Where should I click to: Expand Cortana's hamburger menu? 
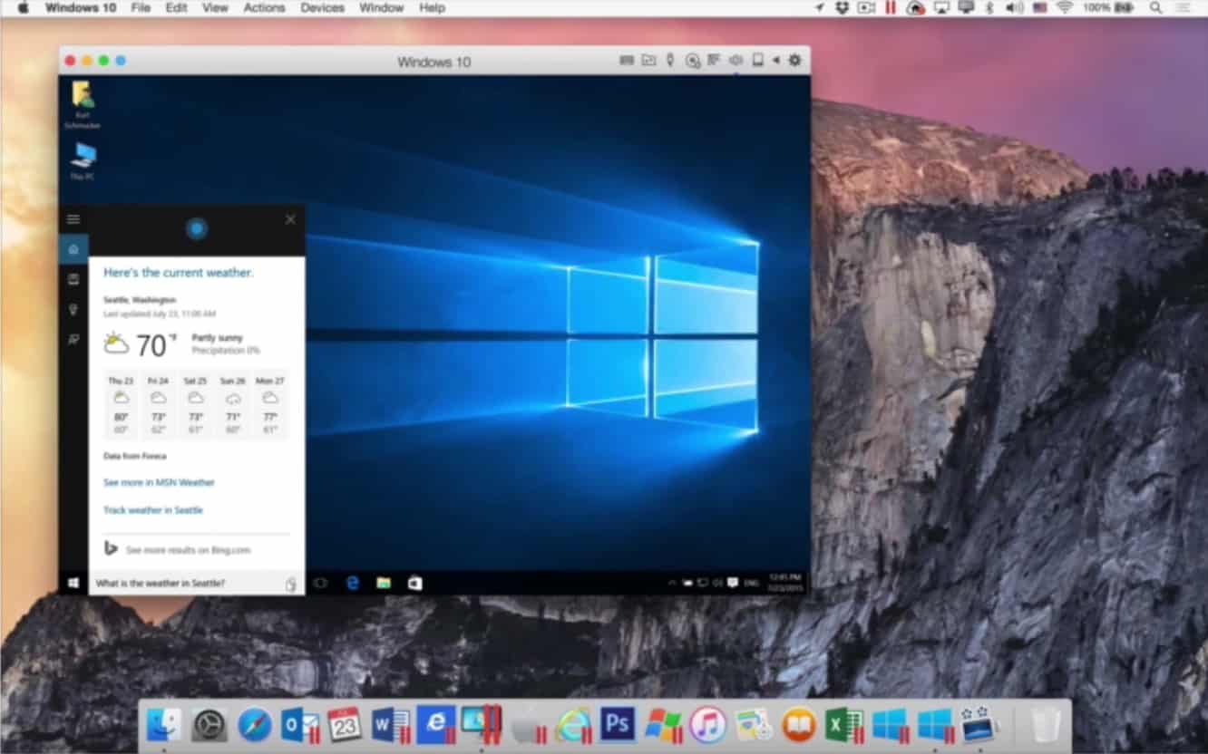[73, 219]
